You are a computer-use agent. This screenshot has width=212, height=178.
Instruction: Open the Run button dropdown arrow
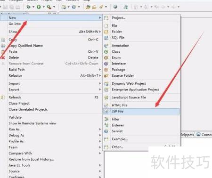44,7
